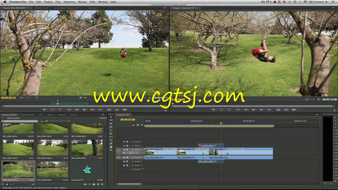Switch to Effect Controls tab

click(41, 8)
